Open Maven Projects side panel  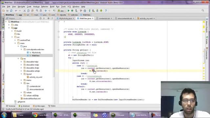pyautogui.click(x=207, y=26)
